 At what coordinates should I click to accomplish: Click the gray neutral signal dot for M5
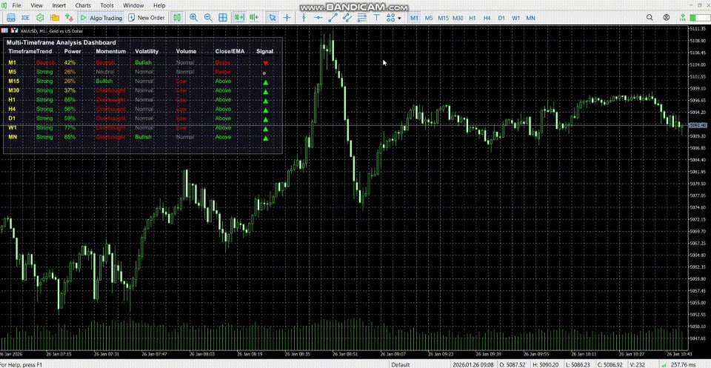(264, 73)
